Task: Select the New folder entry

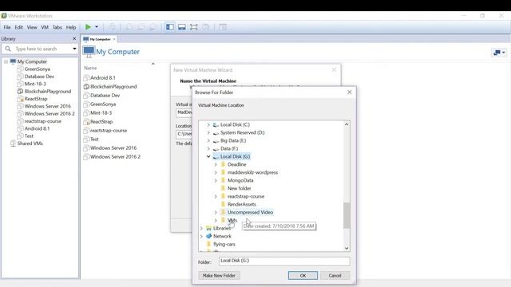Action: pos(240,188)
